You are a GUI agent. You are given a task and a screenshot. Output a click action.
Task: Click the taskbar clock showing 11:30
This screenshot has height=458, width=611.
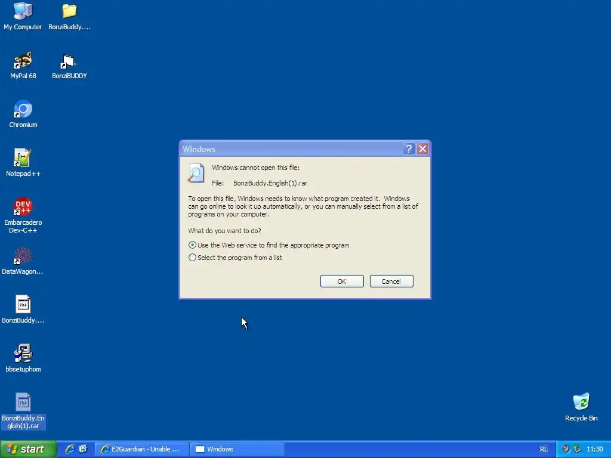(595, 449)
